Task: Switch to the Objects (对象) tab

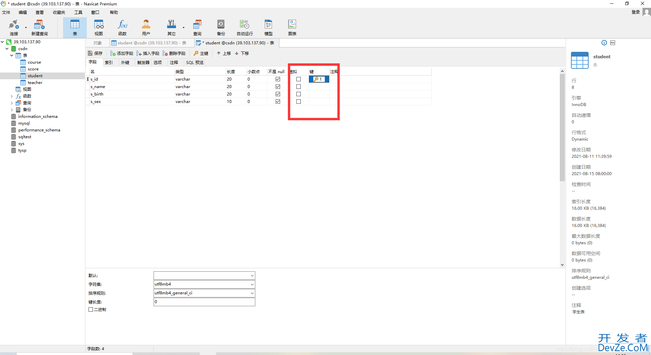Action: click(98, 43)
